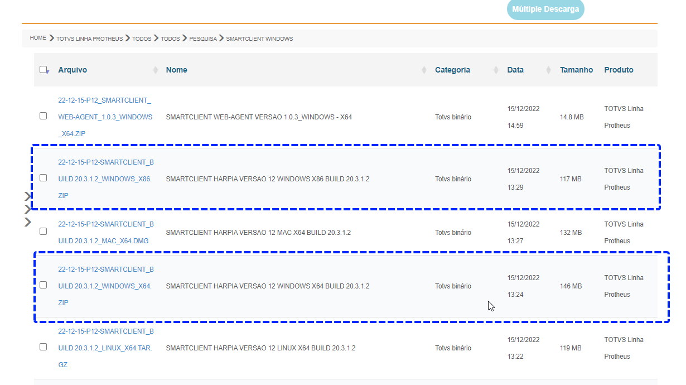This screenshot has height=385, width=686.
Task: Download 22-12-15-P12_SMARTCLIENT_WEB-AGENT_1.0.3_WINDOWS_X64.ZIP file
Action: tap(105, 117)
